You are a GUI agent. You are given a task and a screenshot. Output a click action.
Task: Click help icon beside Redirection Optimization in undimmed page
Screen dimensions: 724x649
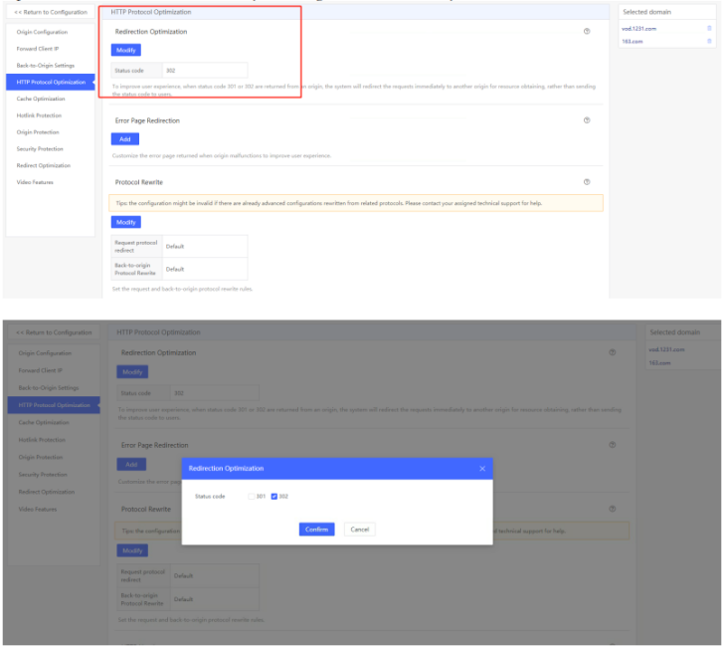point(587,32)
